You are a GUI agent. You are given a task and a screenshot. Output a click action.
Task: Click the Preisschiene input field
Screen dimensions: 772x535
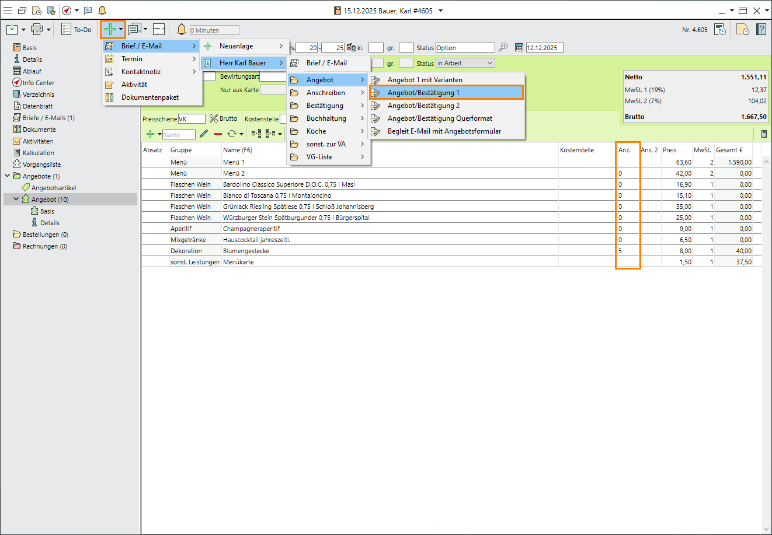pyautogui.click(x=191, y=118)
